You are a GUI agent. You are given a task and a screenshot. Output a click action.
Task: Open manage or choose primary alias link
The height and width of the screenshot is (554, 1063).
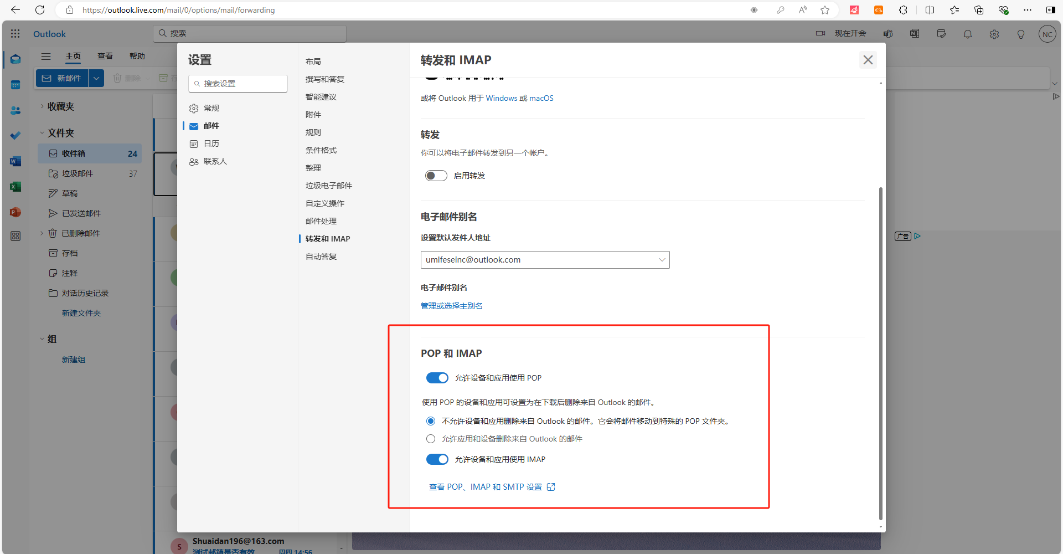(x=452, y=306)
